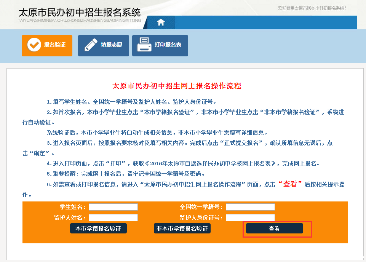The image size is (366, 262).
Task: Open the 填报志愿 tab label
Action: click(x=112, y=45)
